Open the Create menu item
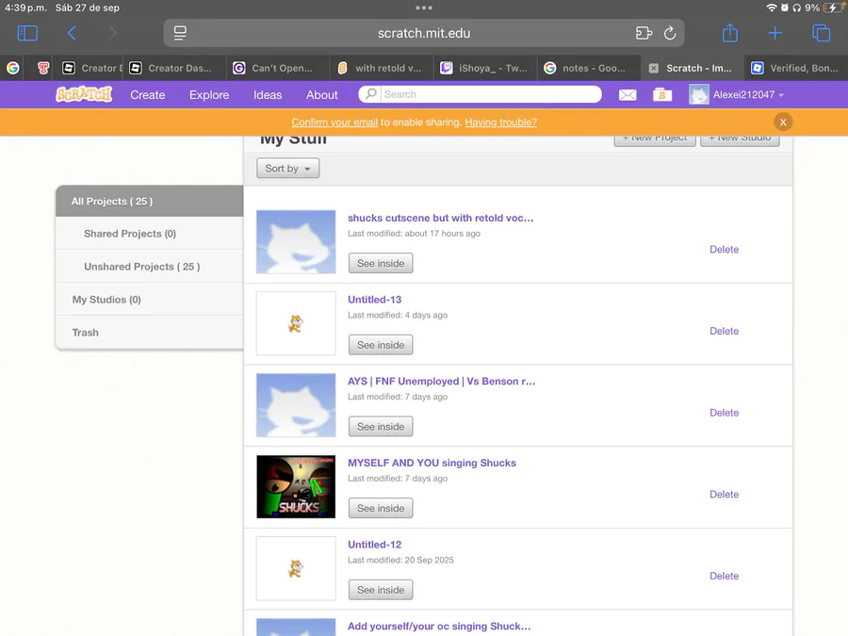Screen dimensions: 848x636 (x=148, y=94)
